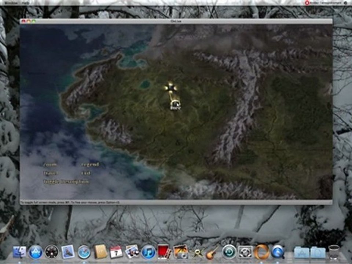The height and width of the screenshot is (264, 352).
Task: Click the Legend option on the map
Action: point(90,165)
